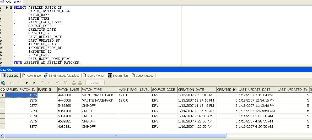
Task: Click FROM APPLSYS.AD_APPLIED_PATCHES line in editor
Action: 47,63
